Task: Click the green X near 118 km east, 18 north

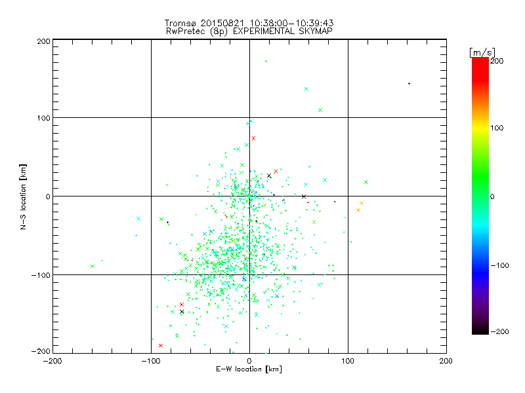Action: 366,182
